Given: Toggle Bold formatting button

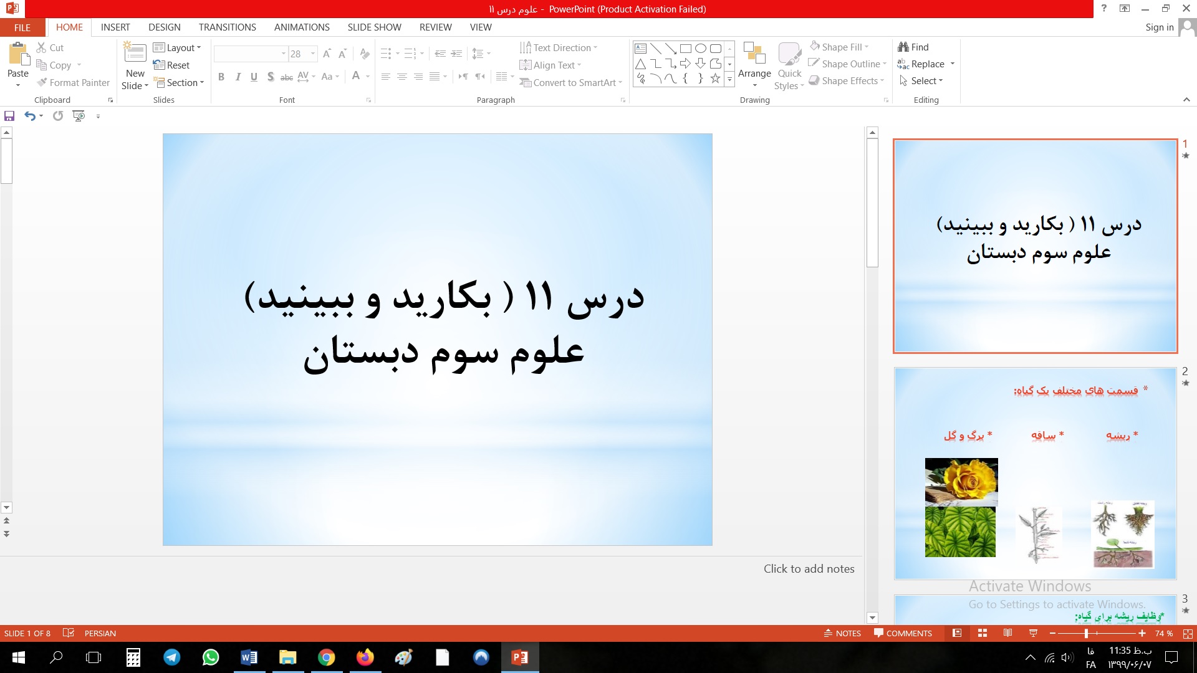Looking at the screenshot, I should coord(221,77).
